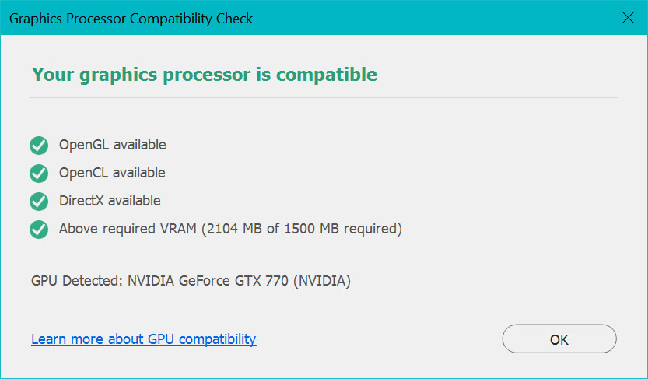The height and width of the screenshot is (379, 648).
Task: Click the horizontal divider below the heading
Action: pyautogui.click(x=323, y=97)
